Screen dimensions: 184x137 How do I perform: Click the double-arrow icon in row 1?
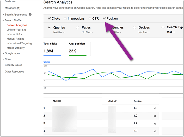tap(155, 108)
